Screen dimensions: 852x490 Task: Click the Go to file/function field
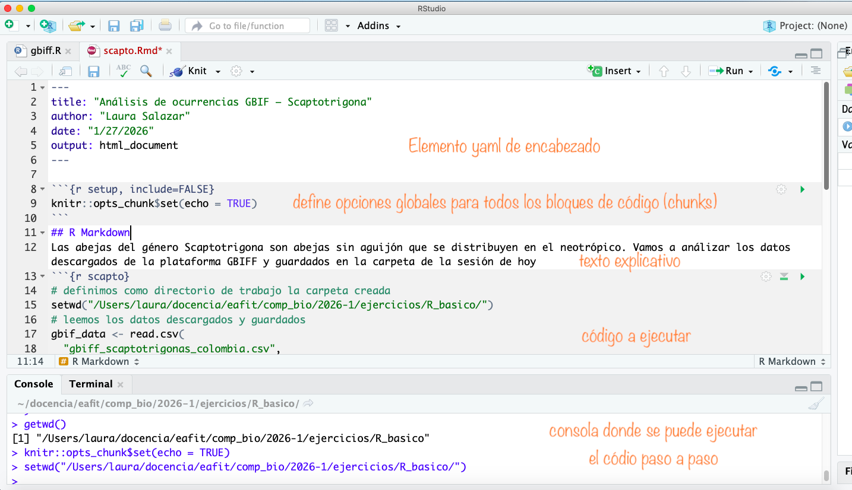point(247,26)
